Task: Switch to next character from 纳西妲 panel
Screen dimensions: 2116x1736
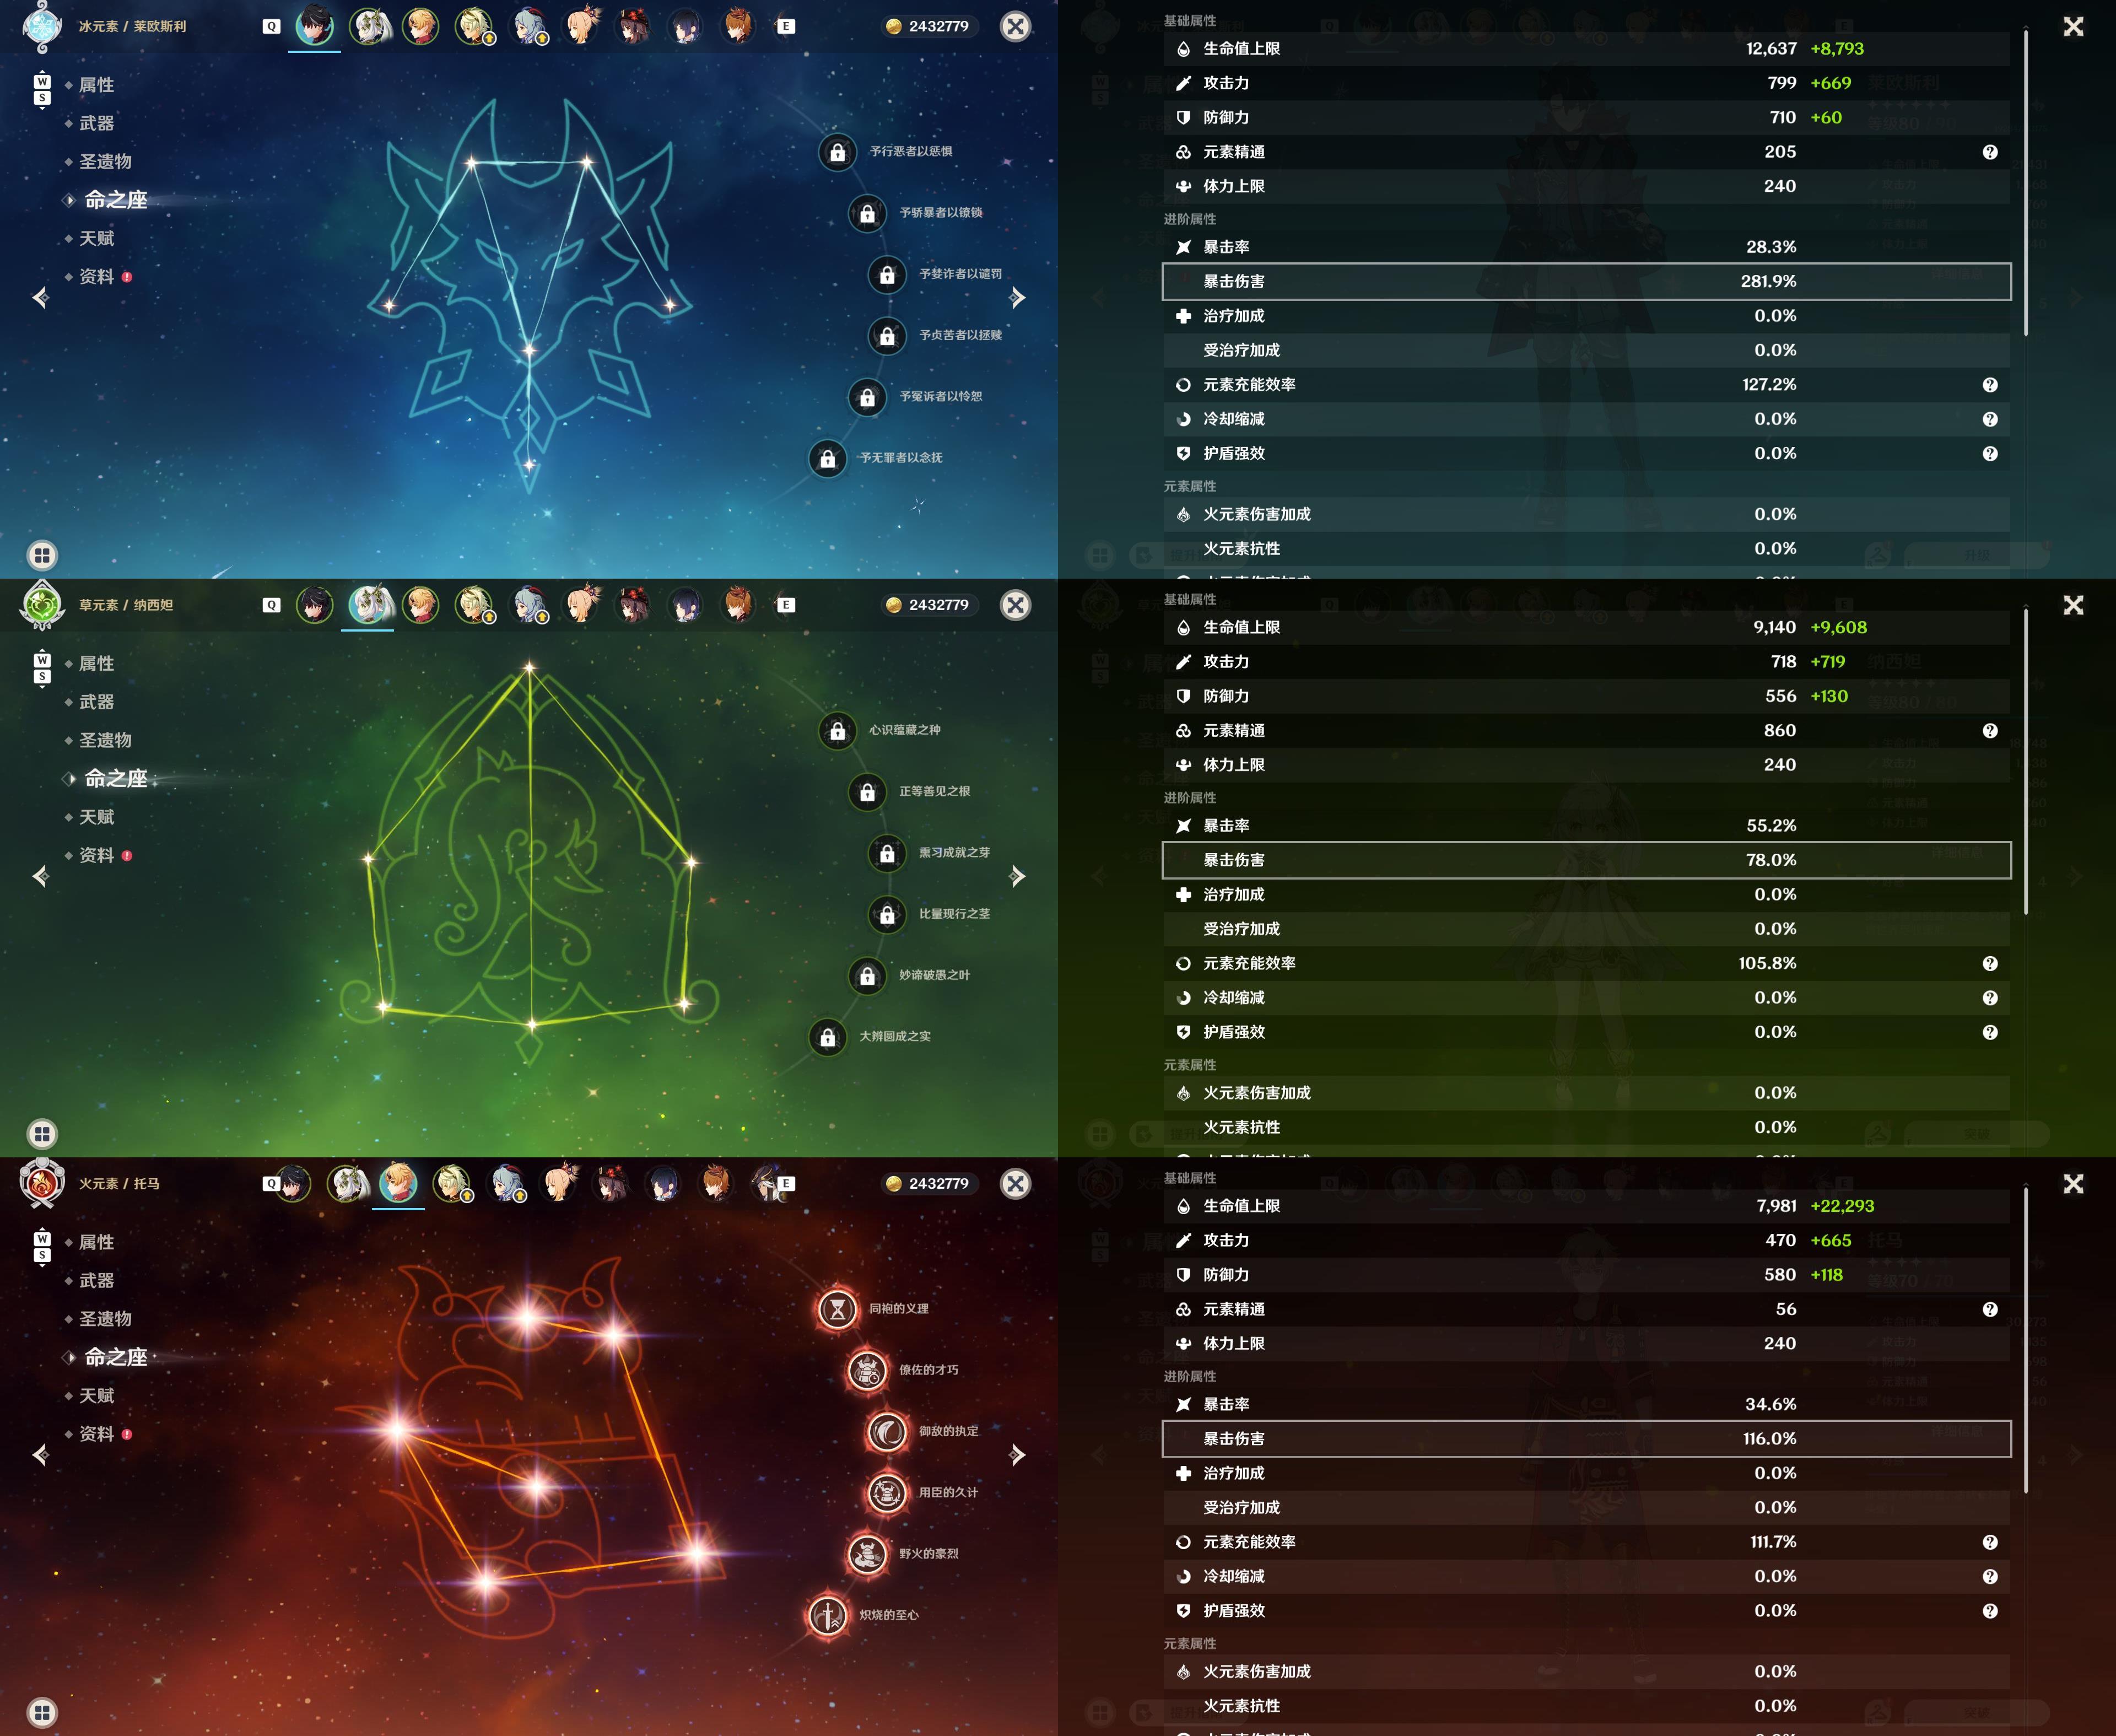Action: coord(1017,876)
